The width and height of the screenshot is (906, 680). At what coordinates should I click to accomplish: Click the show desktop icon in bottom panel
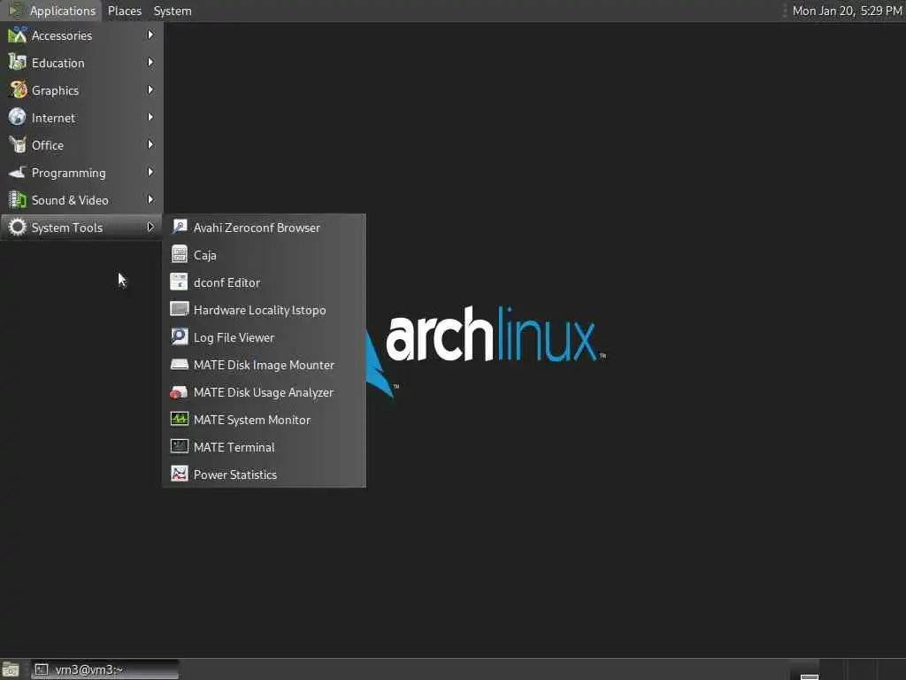11,670
